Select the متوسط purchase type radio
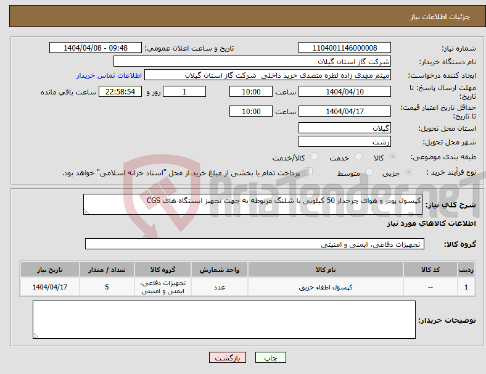The width and height of the screenshot is (486, 374). click(369, 172)
